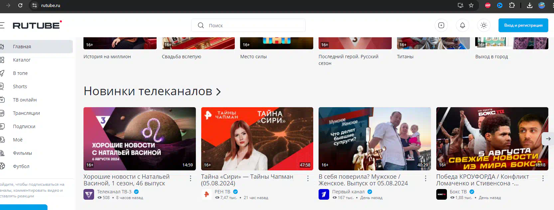Bookmark this page with the star icon
554x210 pixels.
click(471, 5)
